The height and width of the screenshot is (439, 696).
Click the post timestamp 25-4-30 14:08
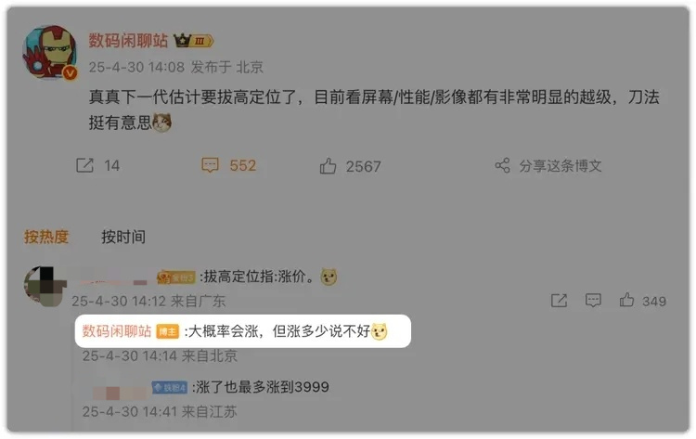[x=136, y=67]
